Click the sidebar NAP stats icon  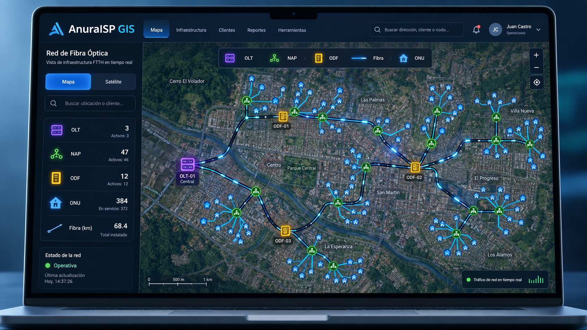(x=57, y=154)
